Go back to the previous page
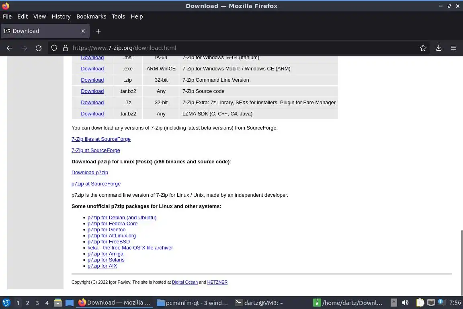Viewport: 463px width, 309px height. tap(10, 48)
